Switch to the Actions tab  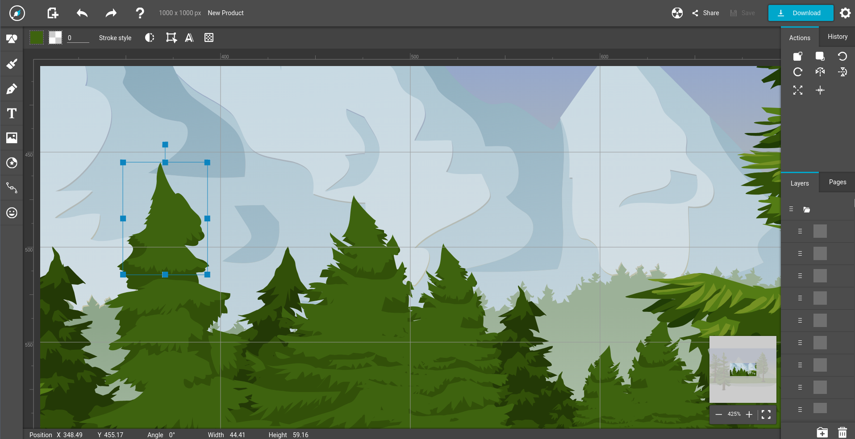pyautogui.click(x=800, y=37)
